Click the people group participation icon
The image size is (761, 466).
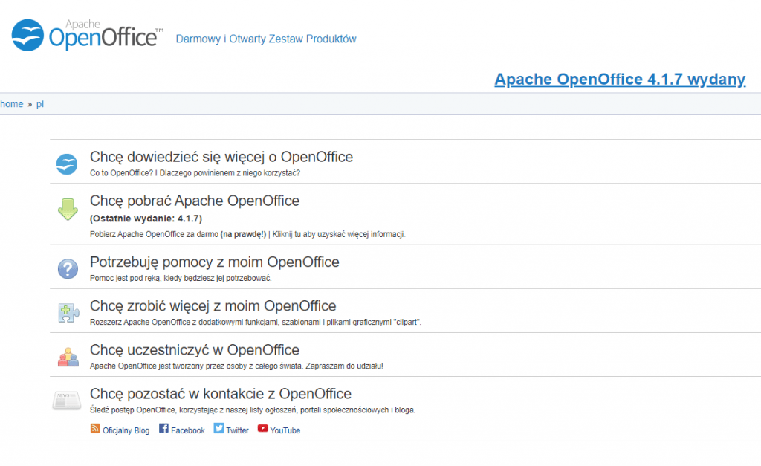[67, 356]
